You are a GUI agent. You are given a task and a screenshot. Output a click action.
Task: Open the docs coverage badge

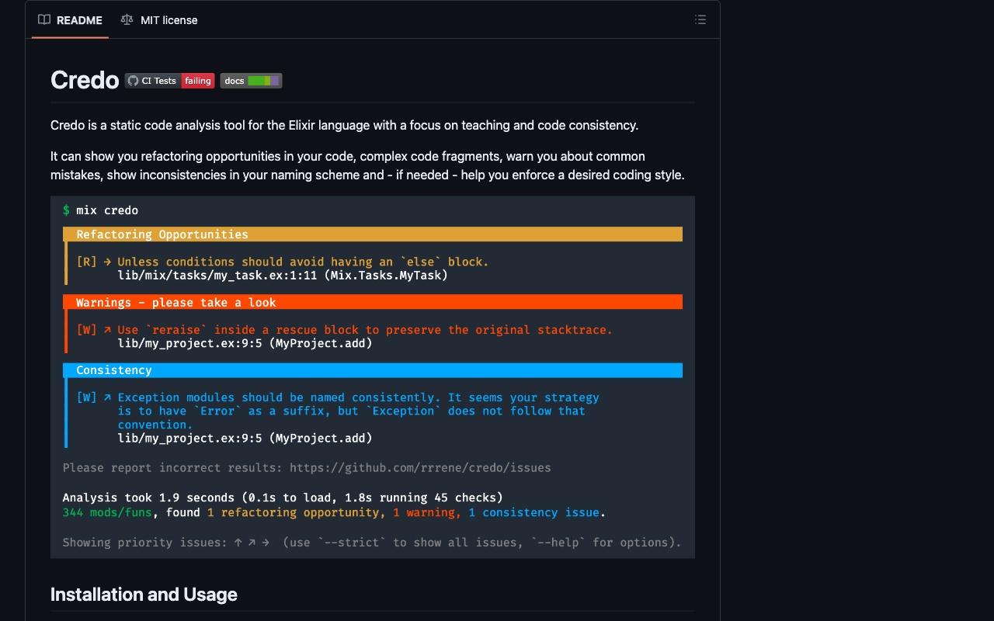pos(251,81)
